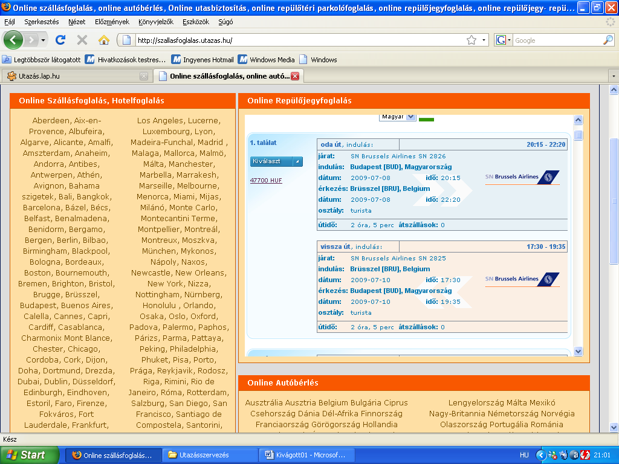The width and height of the screenshot is (619, 464).
Task: Open the Előzmények menu
Action: point(112,22)
